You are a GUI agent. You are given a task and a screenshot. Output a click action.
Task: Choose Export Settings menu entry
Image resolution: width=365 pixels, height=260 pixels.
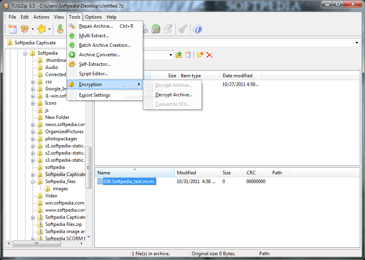[x=105, y=95]
